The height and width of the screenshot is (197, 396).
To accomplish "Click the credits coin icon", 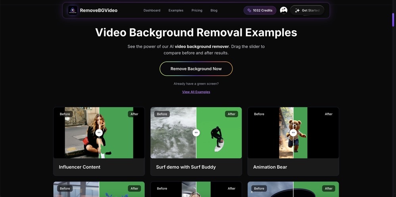I will (249, 11).
